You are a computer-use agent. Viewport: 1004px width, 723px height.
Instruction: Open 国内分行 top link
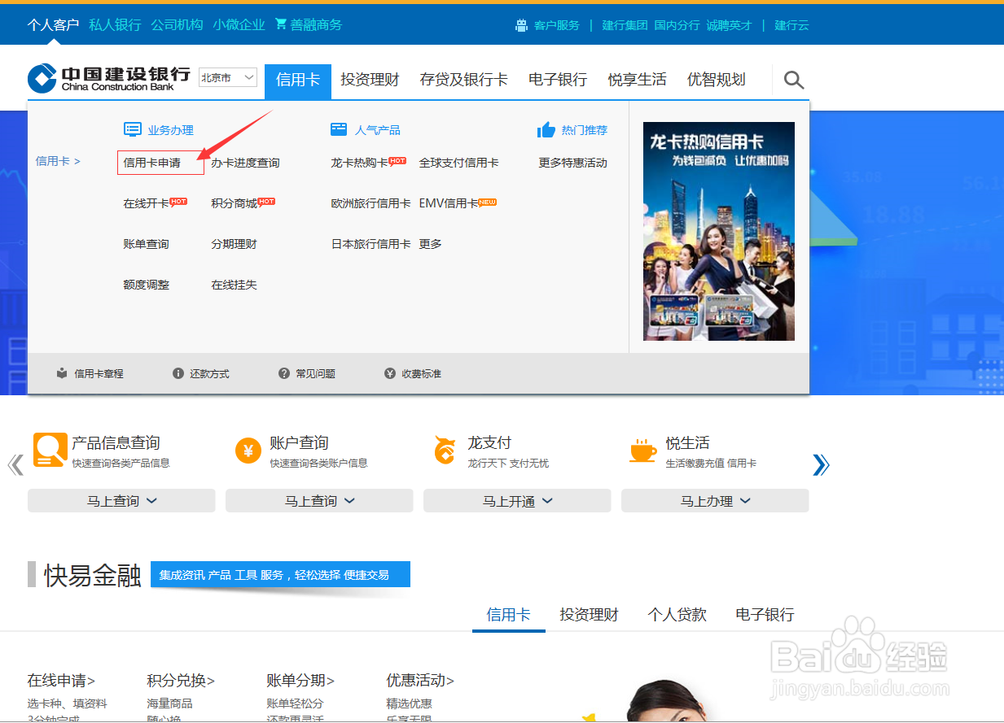pyautogui.click(x=677, y=25)
